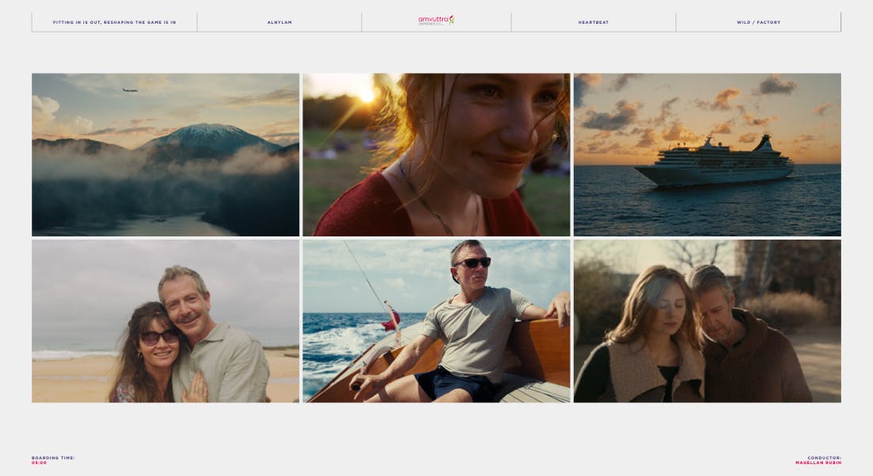This screenshot has width=873, height=476.
Task: Click the Magellan Rubin conductor name
Action: click(x=817, y=463)
